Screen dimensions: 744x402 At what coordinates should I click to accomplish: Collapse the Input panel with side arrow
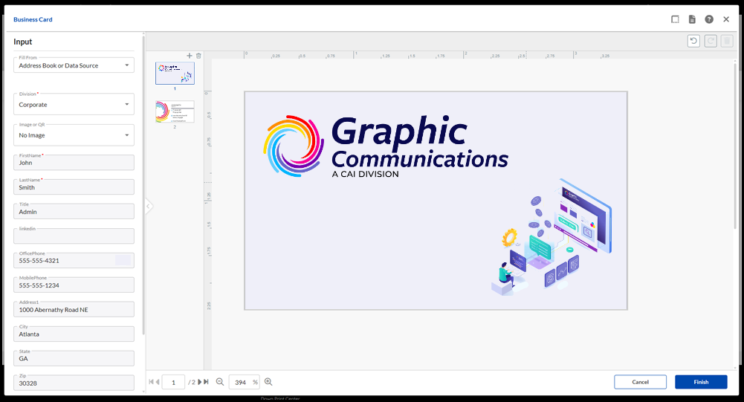coord(149,207)
